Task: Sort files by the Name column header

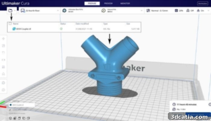Action: 16,24
